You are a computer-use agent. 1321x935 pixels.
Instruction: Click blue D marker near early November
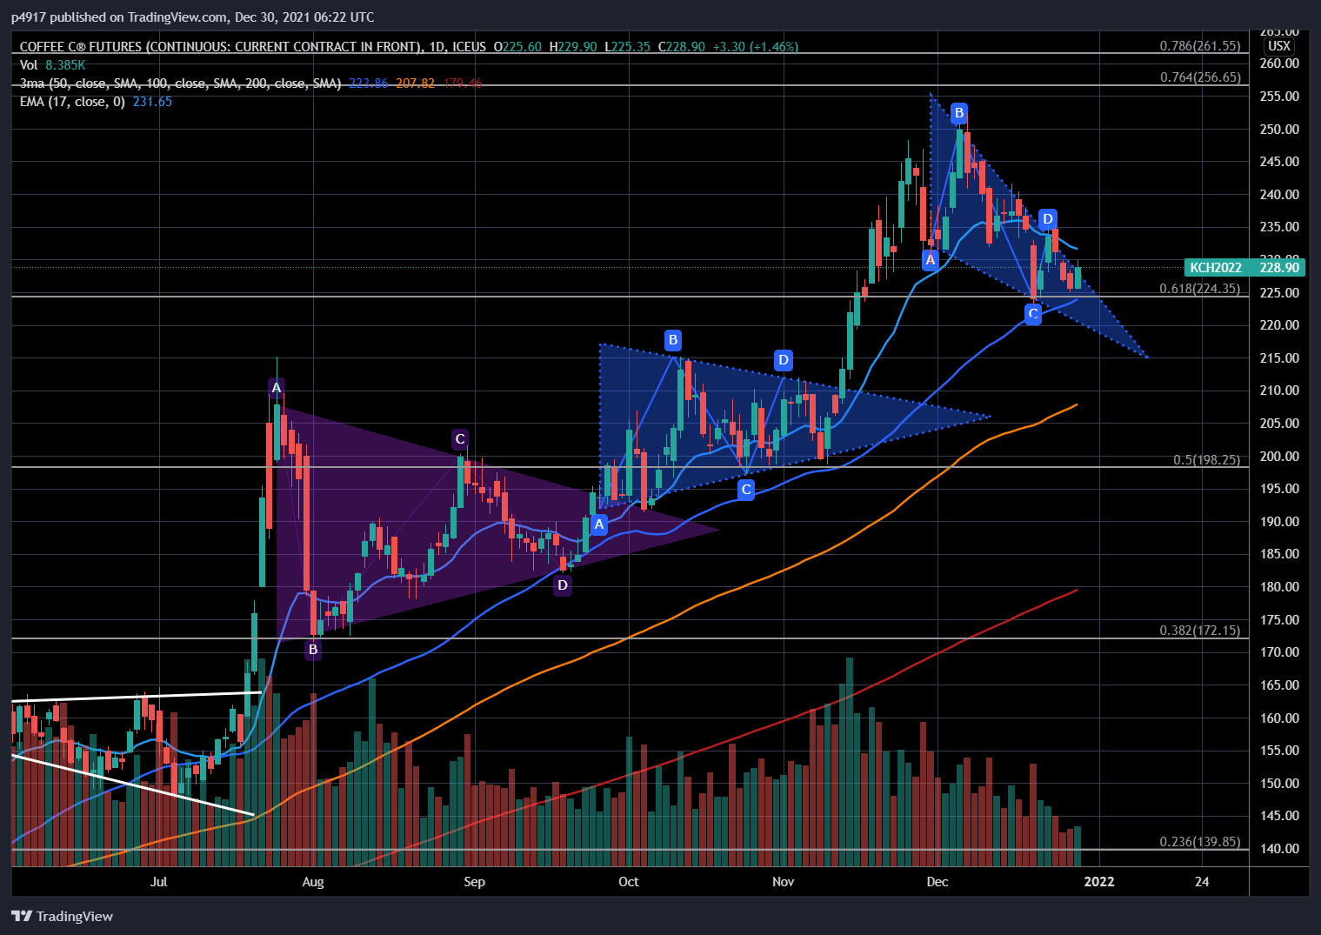coord(783,359)
